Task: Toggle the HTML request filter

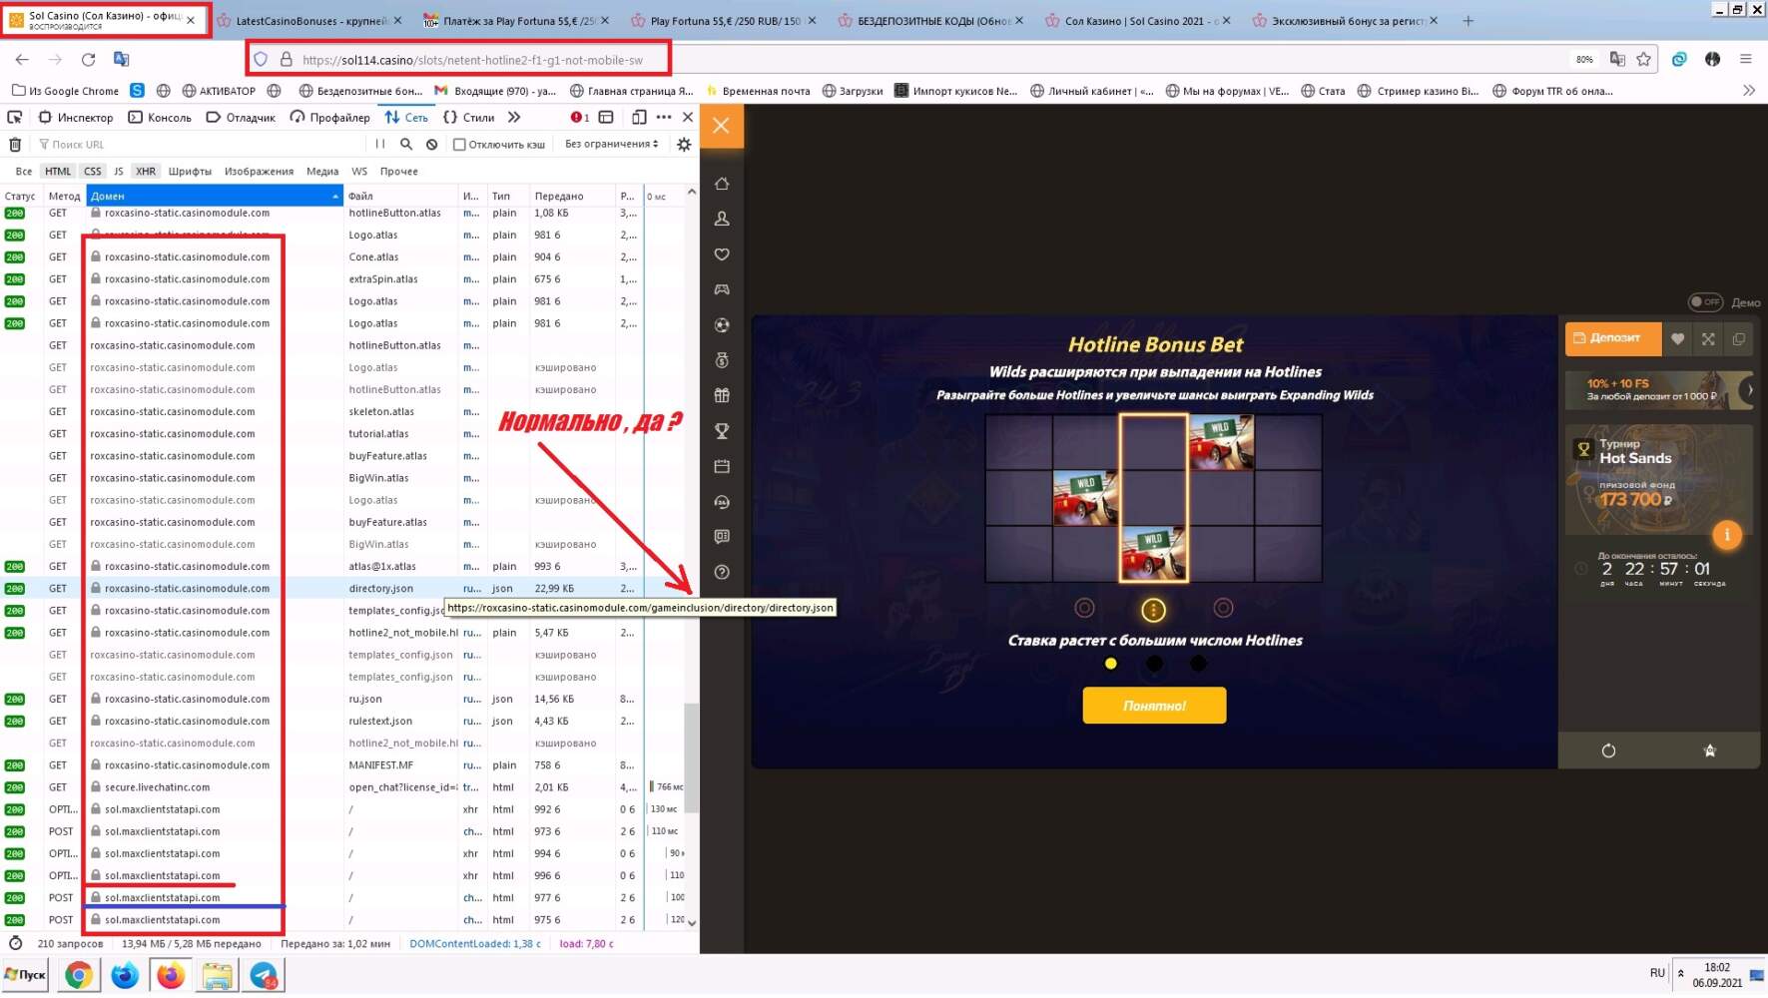Action: pos(58,172)
